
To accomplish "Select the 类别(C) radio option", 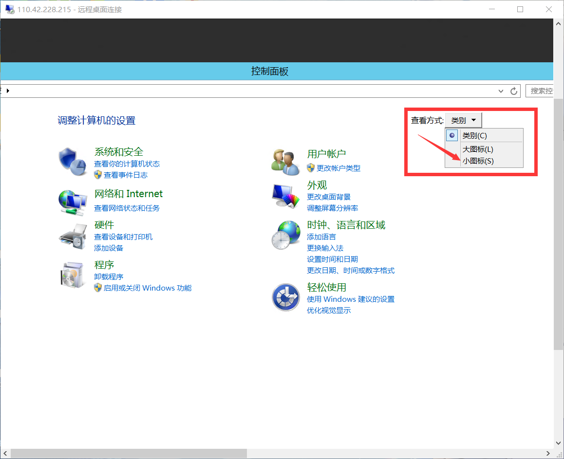I will pyautogui.click(x=474, y=136).
